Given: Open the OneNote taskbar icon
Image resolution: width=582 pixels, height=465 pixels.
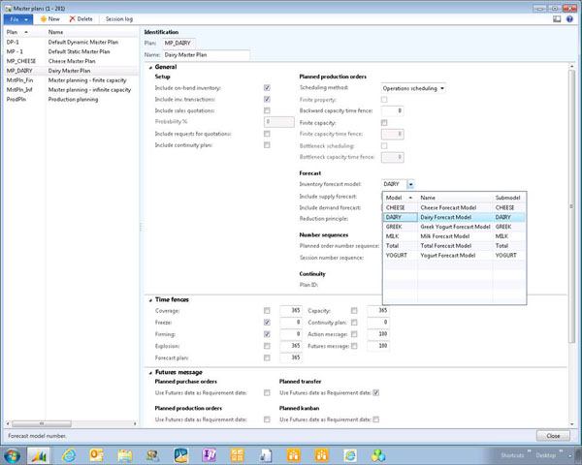Looking at the screenshot, I should [x=208, y=454].
